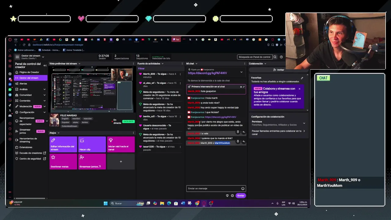Open Pausar llamadas entrantes setting
The image size is (391, 220).
[x=278, y=132]
